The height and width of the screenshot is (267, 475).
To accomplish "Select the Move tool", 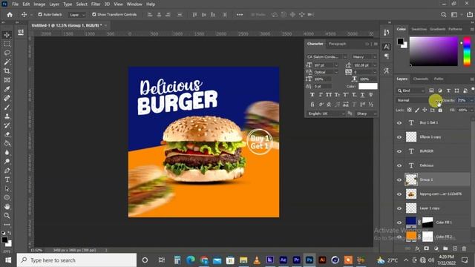I will pos(7,35).
